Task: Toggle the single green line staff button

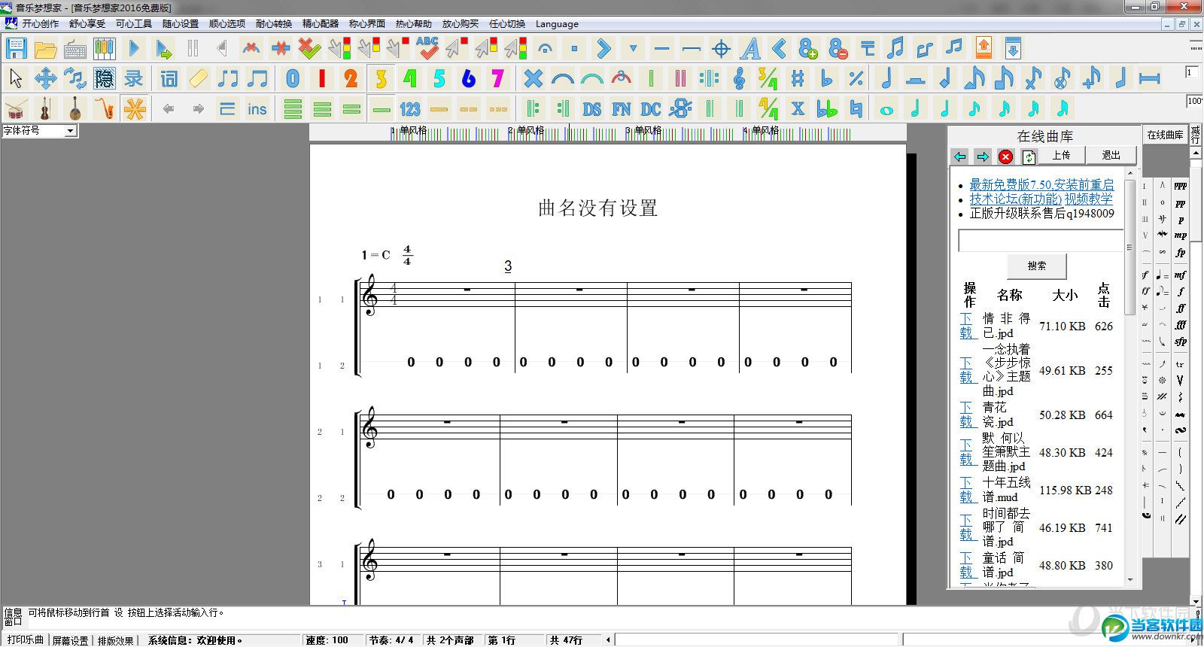Action: tap(381, 109)
